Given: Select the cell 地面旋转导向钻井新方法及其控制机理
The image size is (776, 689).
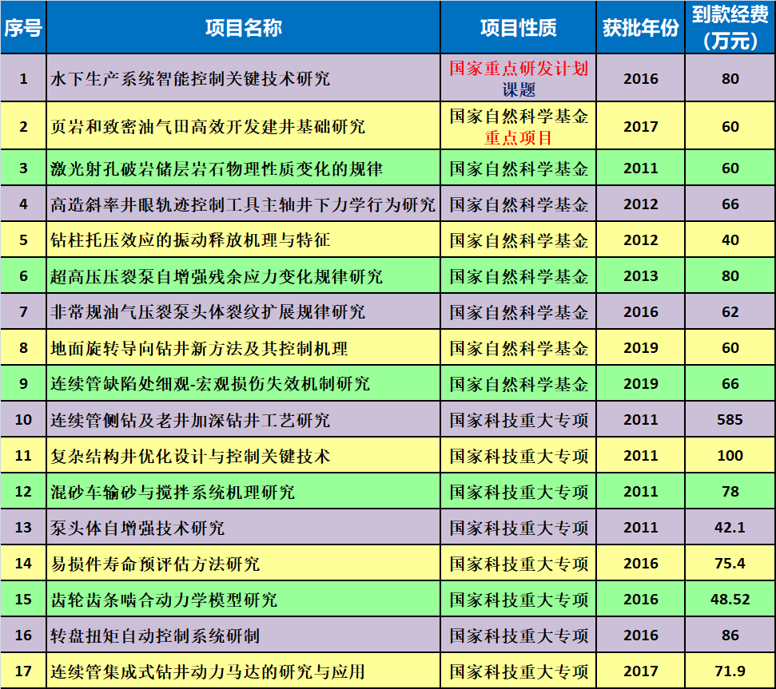Looking at the screenshot, I should coord(199,348).
